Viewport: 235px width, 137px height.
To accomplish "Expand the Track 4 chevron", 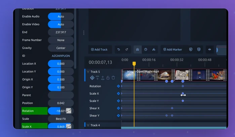I will point(88,125).
